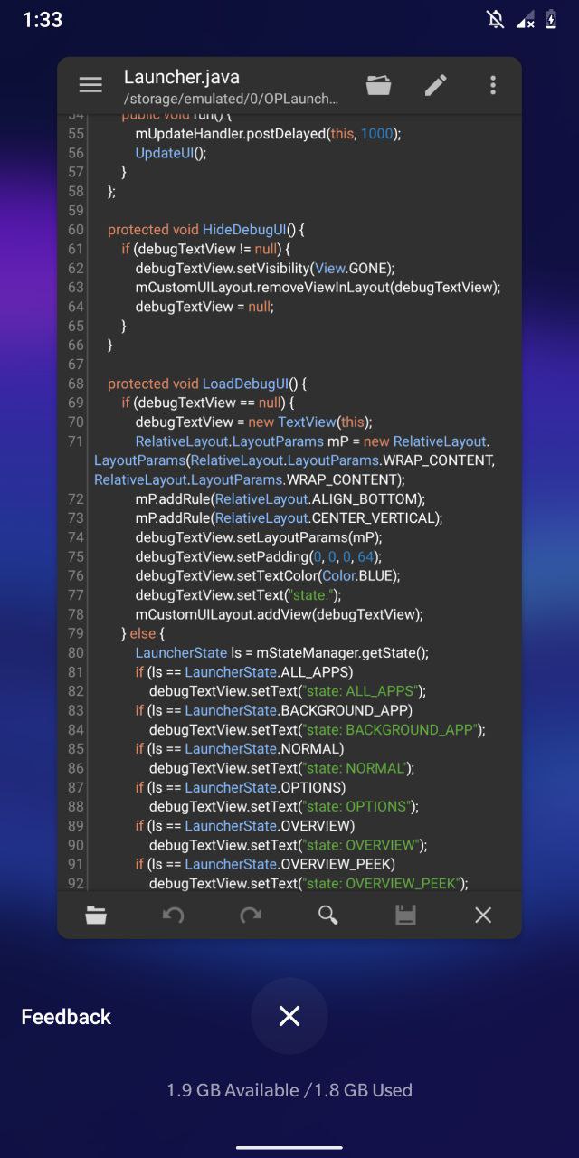Click the "state: OVERVIEW_PEEK" string
The height and width of the screenshot is (1158, 579).
click(381, 883)
